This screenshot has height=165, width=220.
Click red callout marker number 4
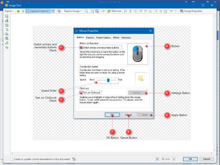(167, 46)
